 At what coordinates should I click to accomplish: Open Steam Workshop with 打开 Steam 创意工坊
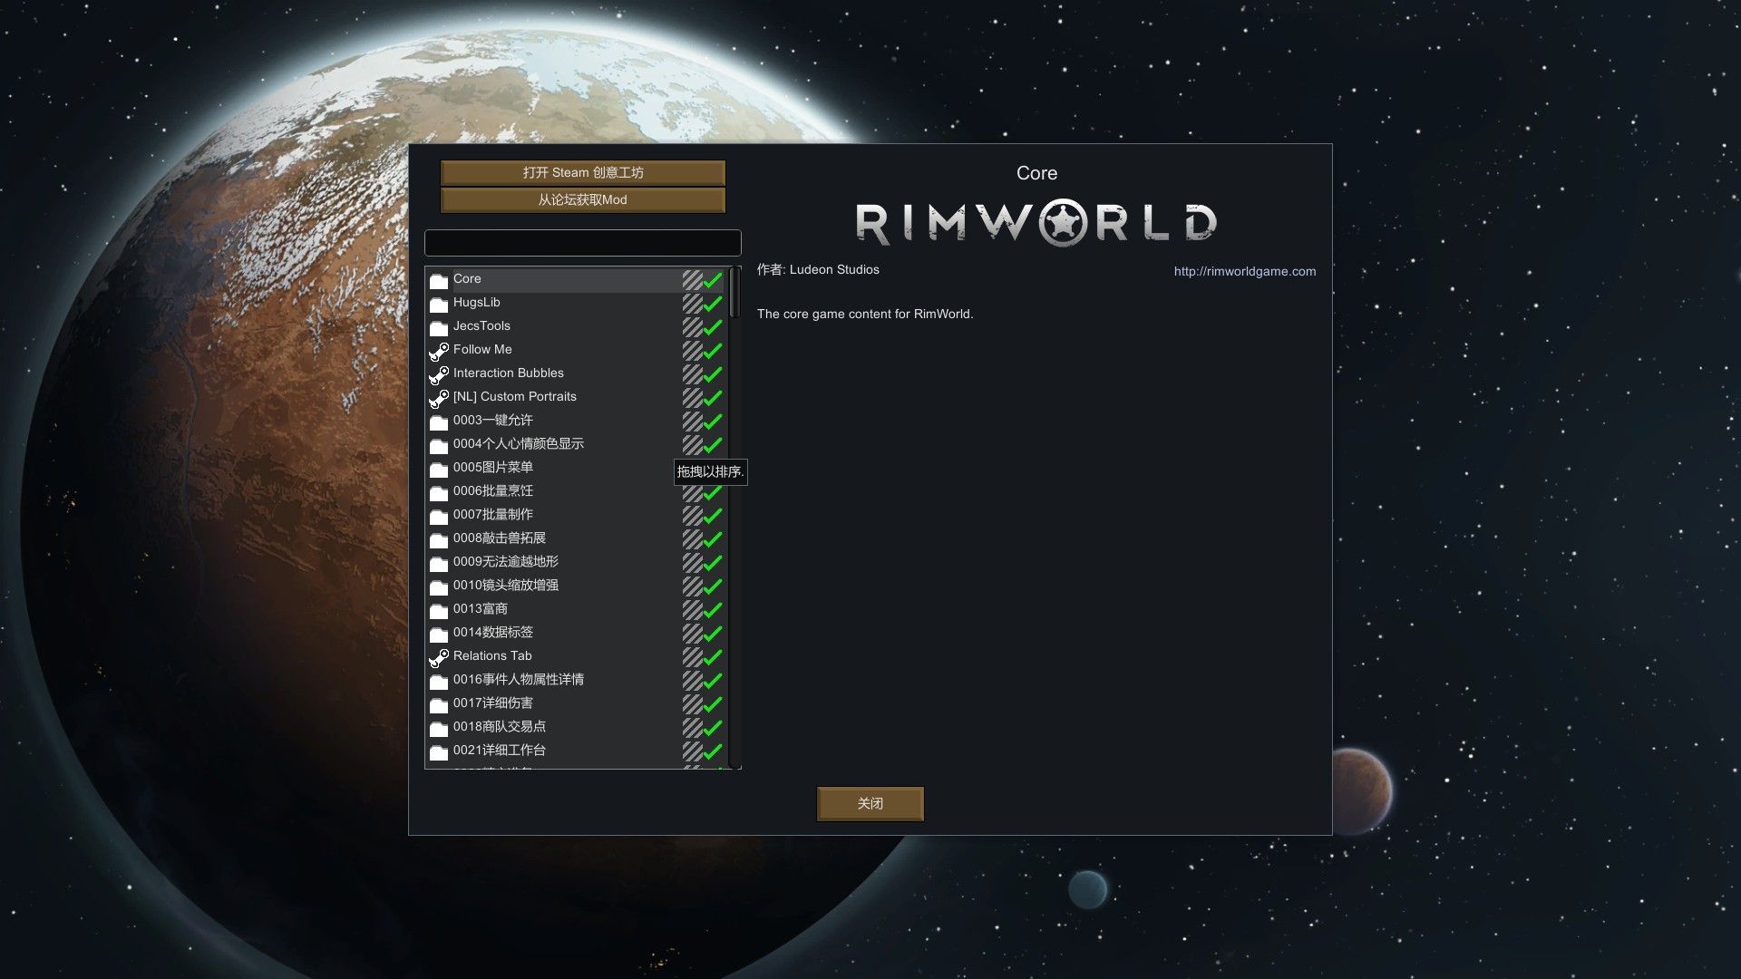point(583,172)
